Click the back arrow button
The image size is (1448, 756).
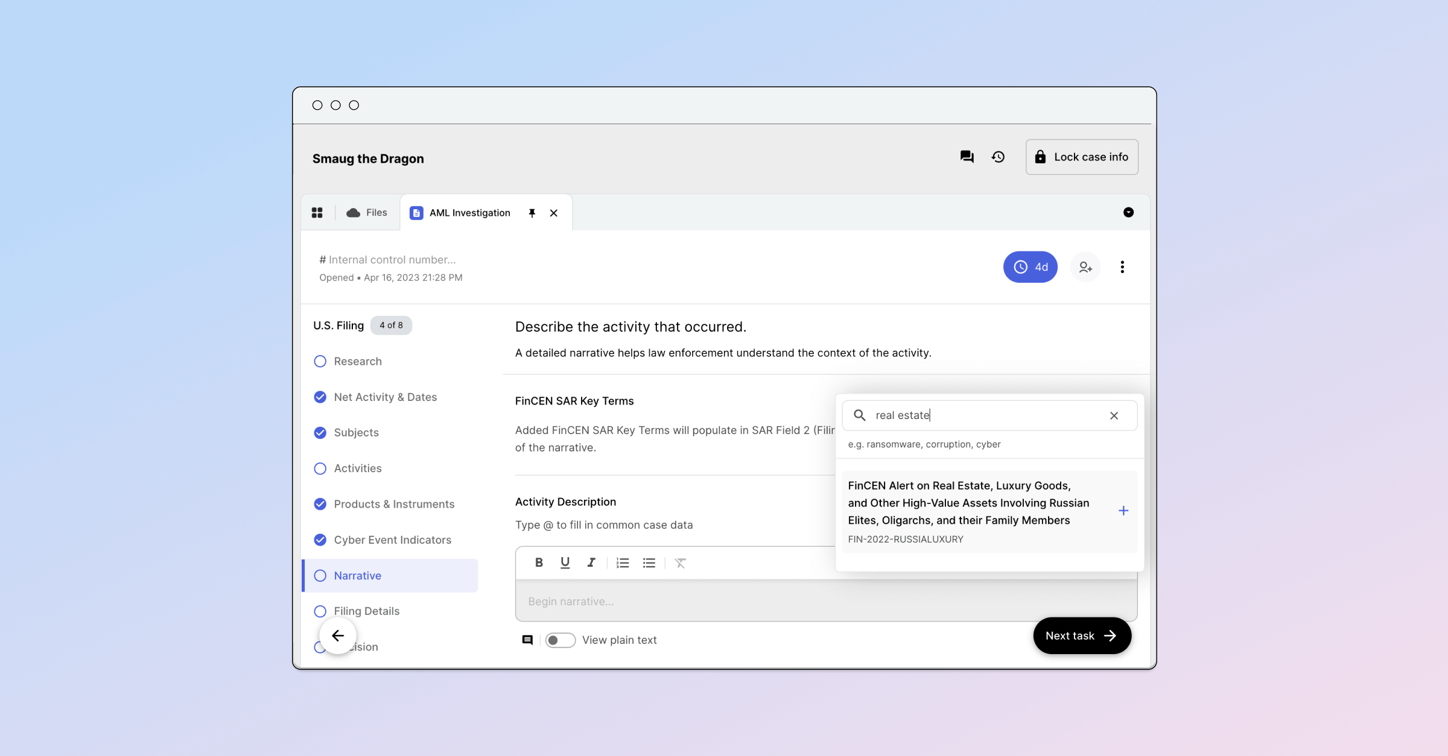pos(337,635)
